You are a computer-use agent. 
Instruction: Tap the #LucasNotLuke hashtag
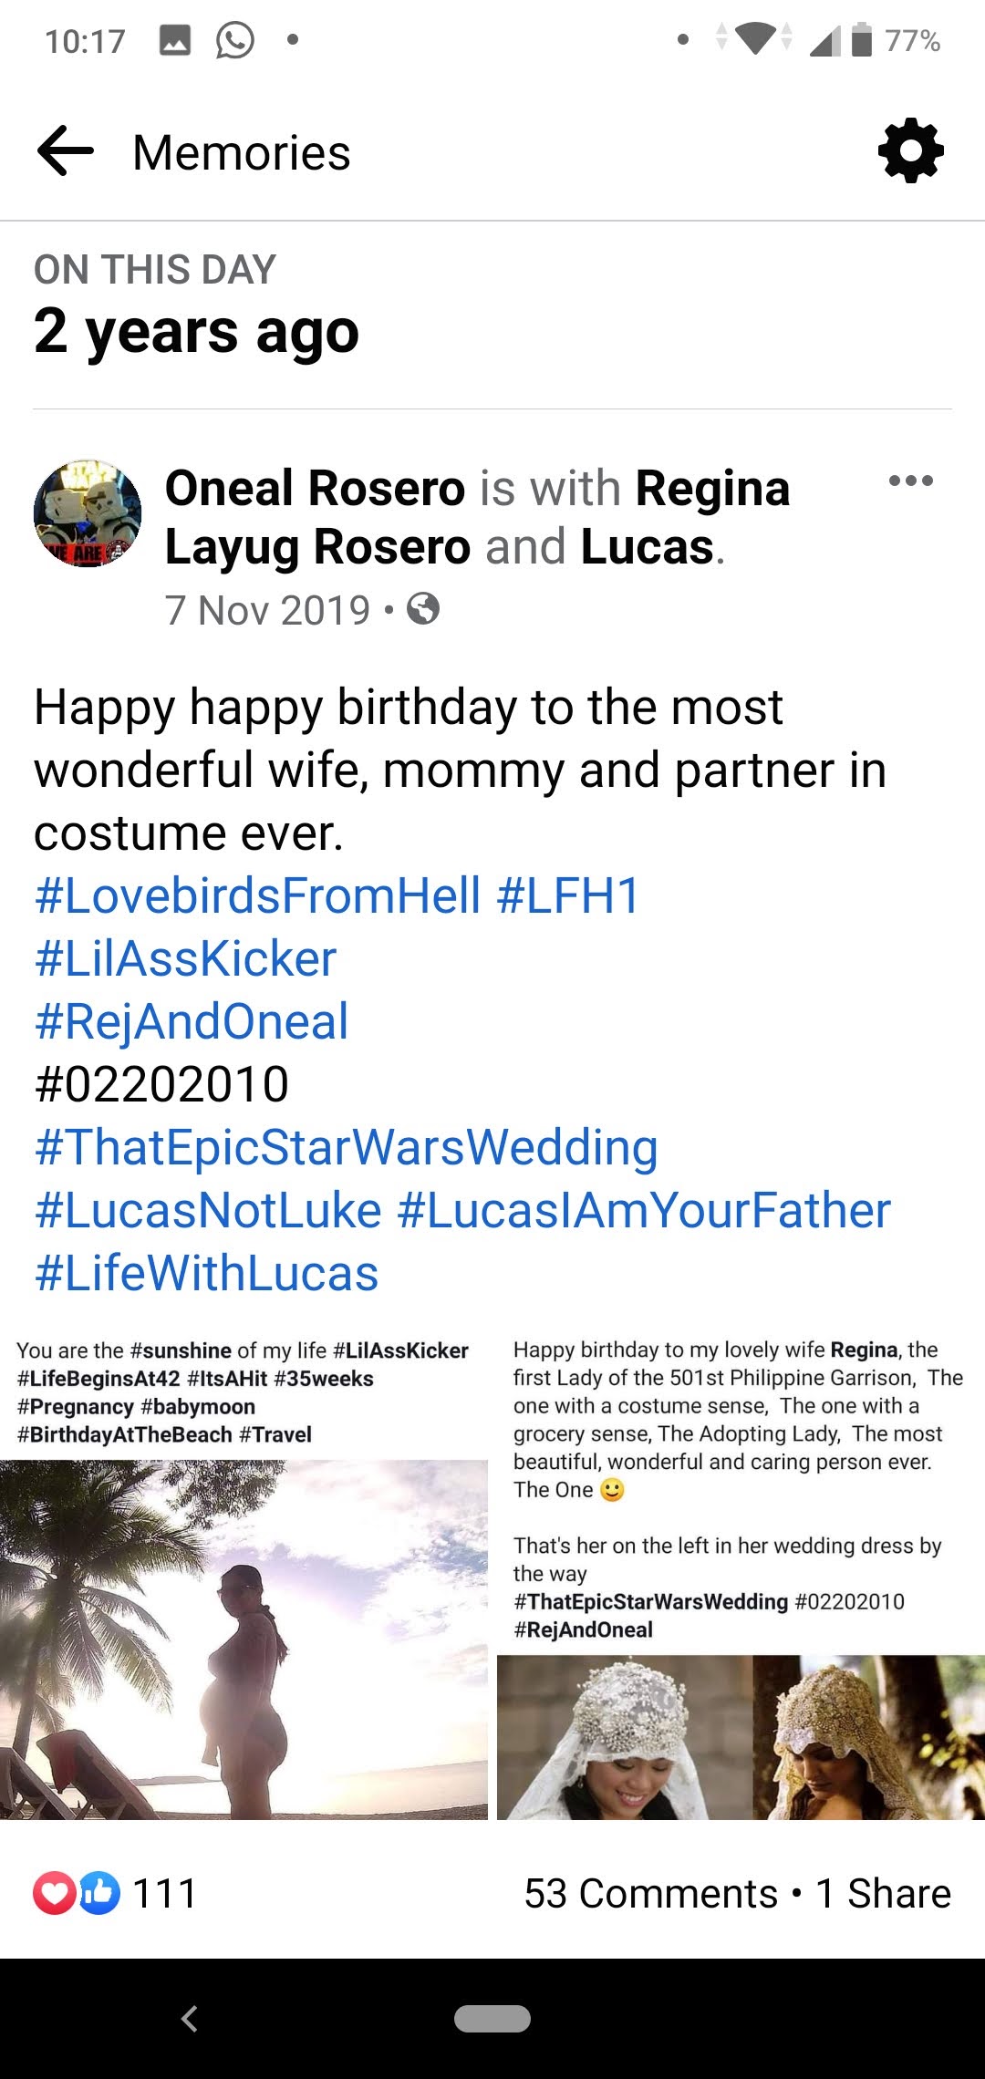pos(208,1210)
